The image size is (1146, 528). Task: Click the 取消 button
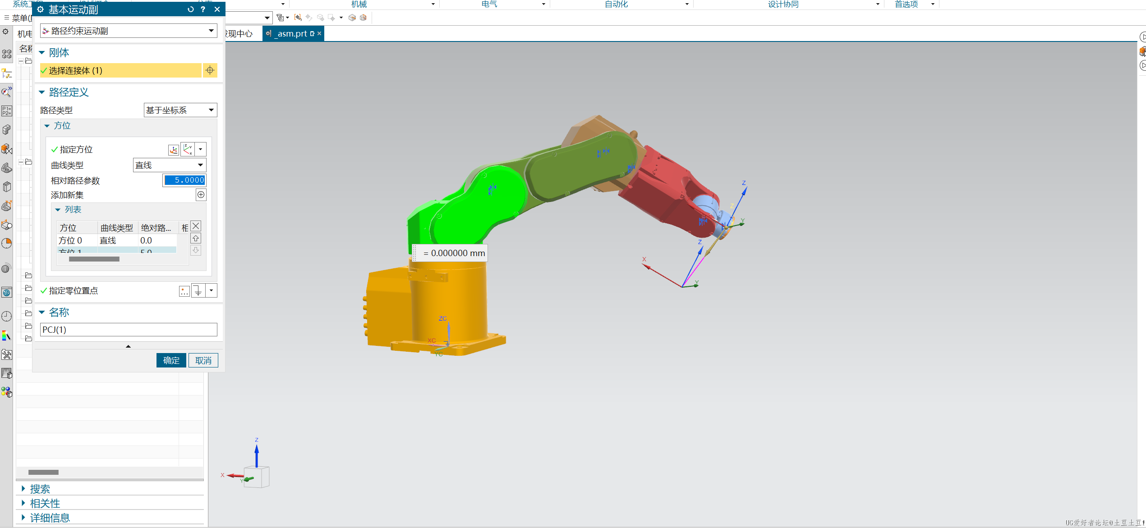(x=203, y=360)
